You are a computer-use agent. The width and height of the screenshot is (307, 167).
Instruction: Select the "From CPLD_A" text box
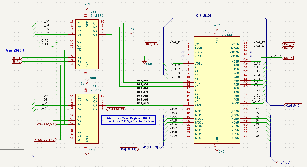[x=15, y=50]
